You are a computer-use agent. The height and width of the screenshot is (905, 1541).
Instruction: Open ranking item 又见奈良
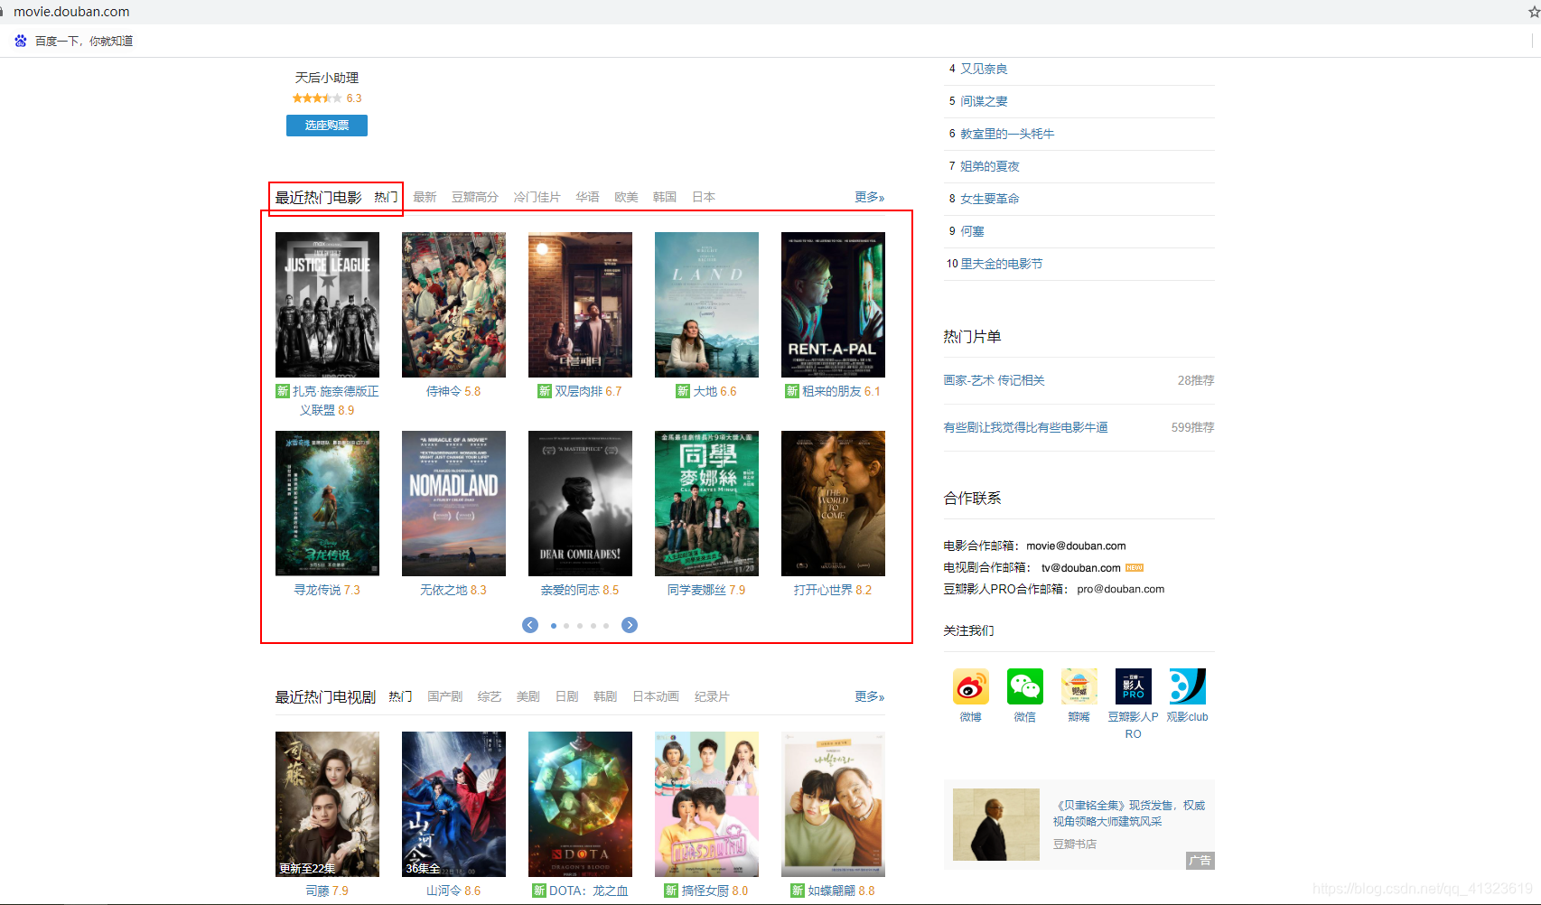(984, 69)
